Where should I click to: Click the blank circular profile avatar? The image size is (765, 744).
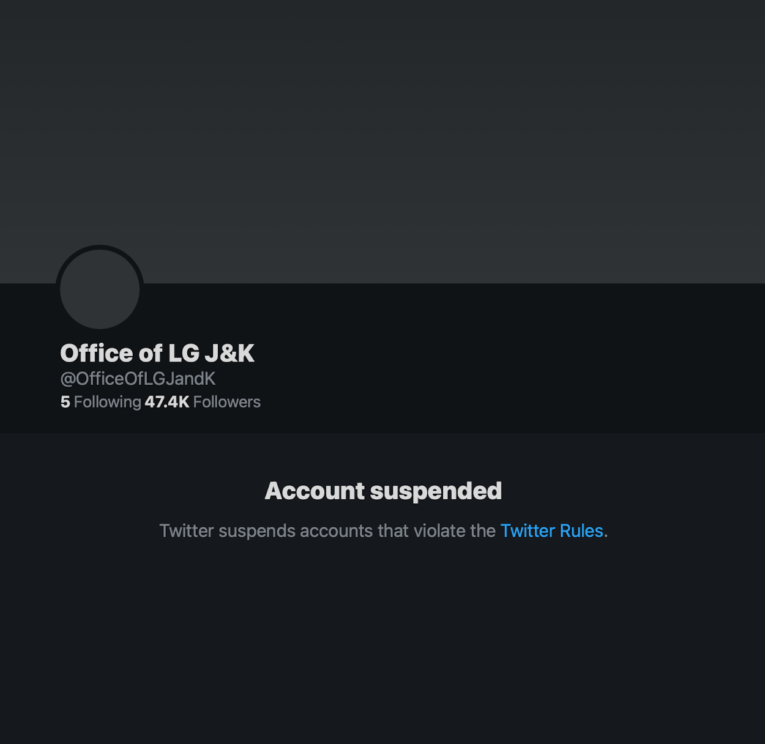[x=100, y=289]
